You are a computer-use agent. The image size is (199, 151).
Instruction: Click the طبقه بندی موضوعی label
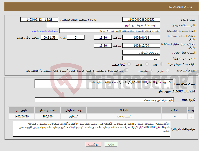click(182, 64)
